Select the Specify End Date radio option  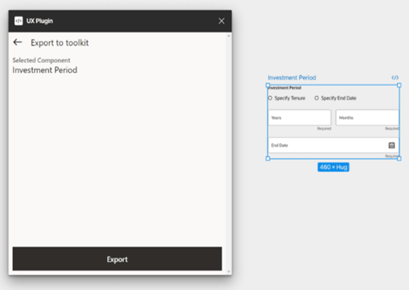[x=316, y=98]
